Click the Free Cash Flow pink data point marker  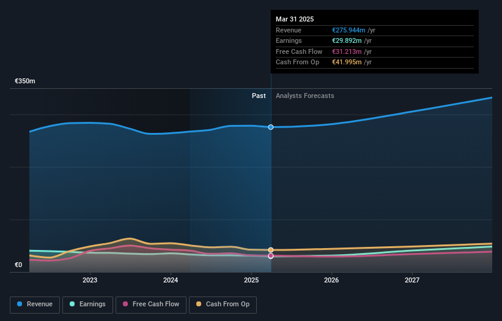point(271,256)
